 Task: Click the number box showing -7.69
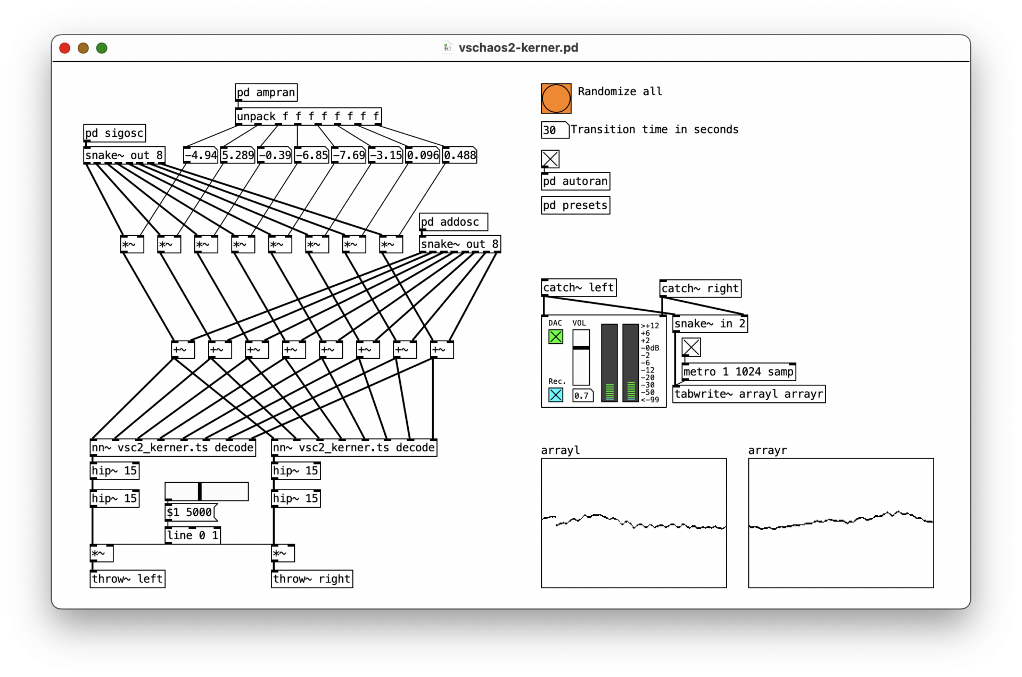click(349, 155)
